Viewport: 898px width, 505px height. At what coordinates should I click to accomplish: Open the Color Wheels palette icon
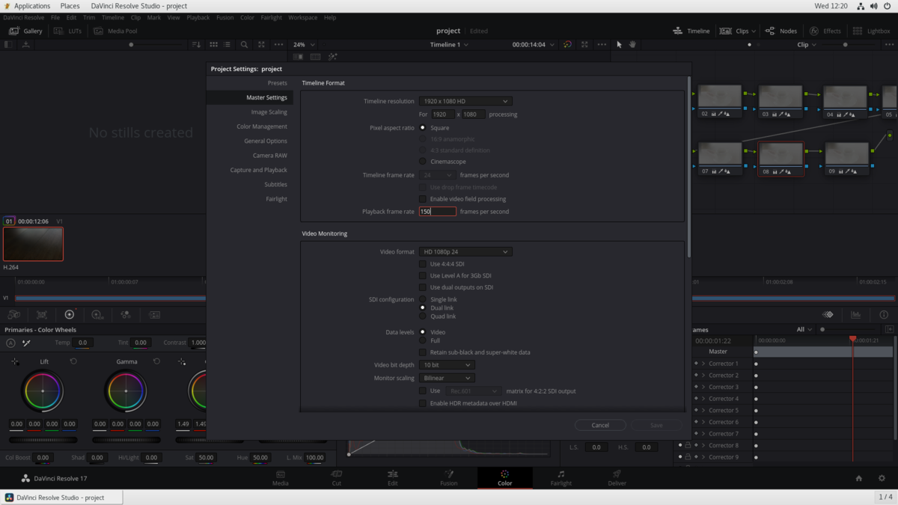click(x=70, y=315)
